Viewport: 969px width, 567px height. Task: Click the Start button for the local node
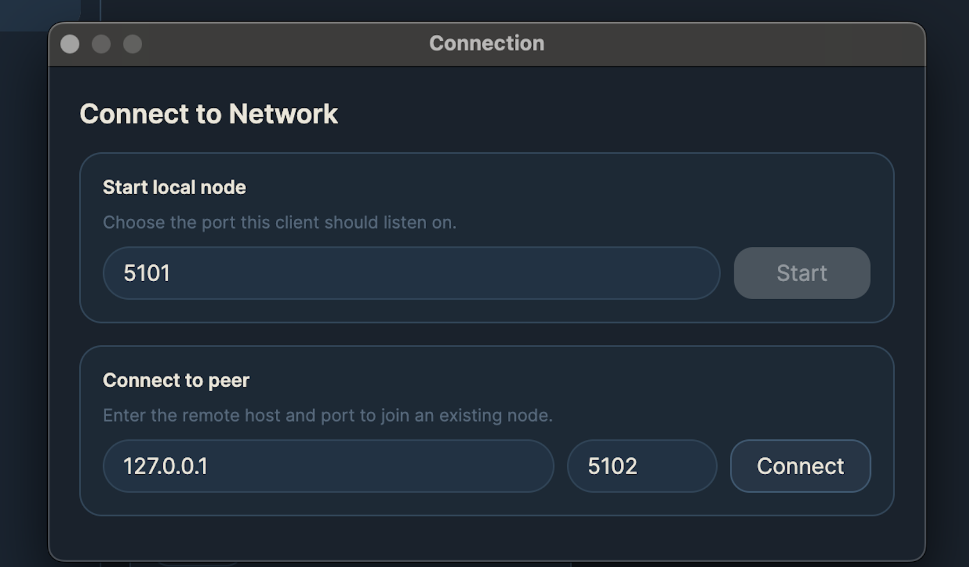(x=802, y=272)
